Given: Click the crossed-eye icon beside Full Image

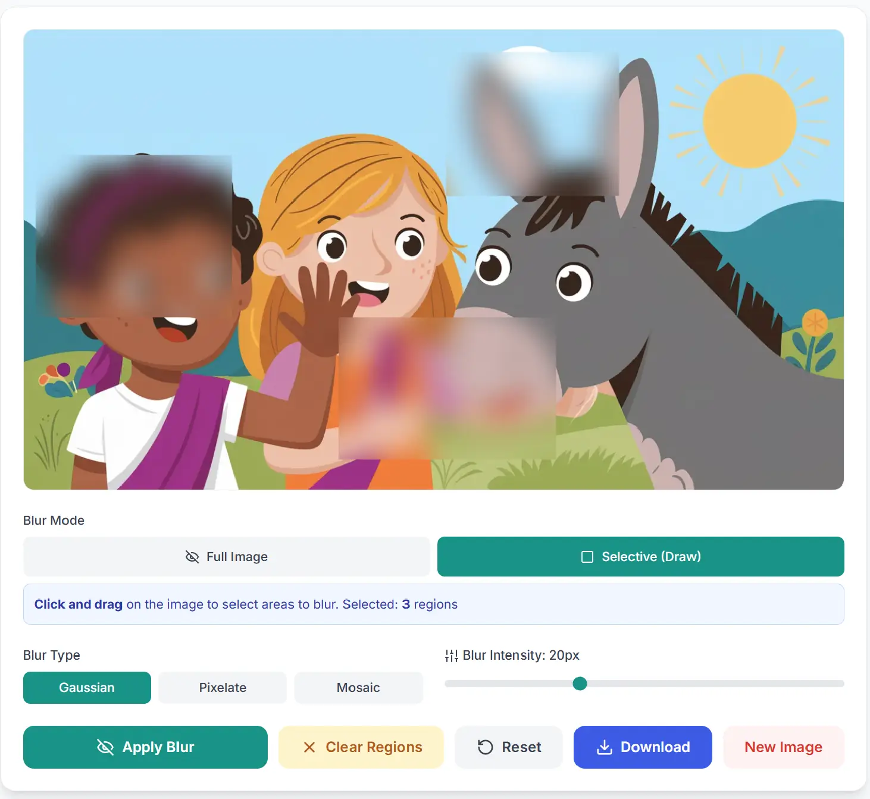Looking at the screenshot, I should click(192, 557).
